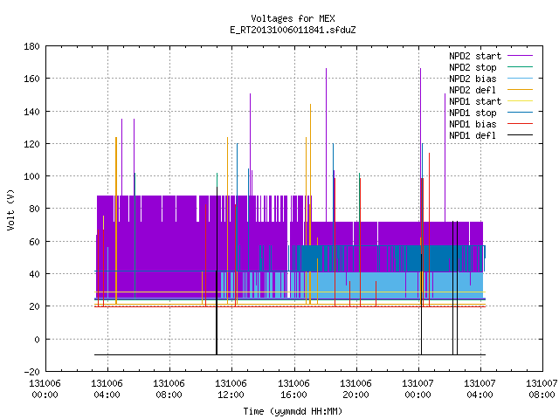Image resolution: width=559 pixels, height=419 pixels.
Task: Click the yellow line sample beside NPD1 start
Action: tap(520, 101)
